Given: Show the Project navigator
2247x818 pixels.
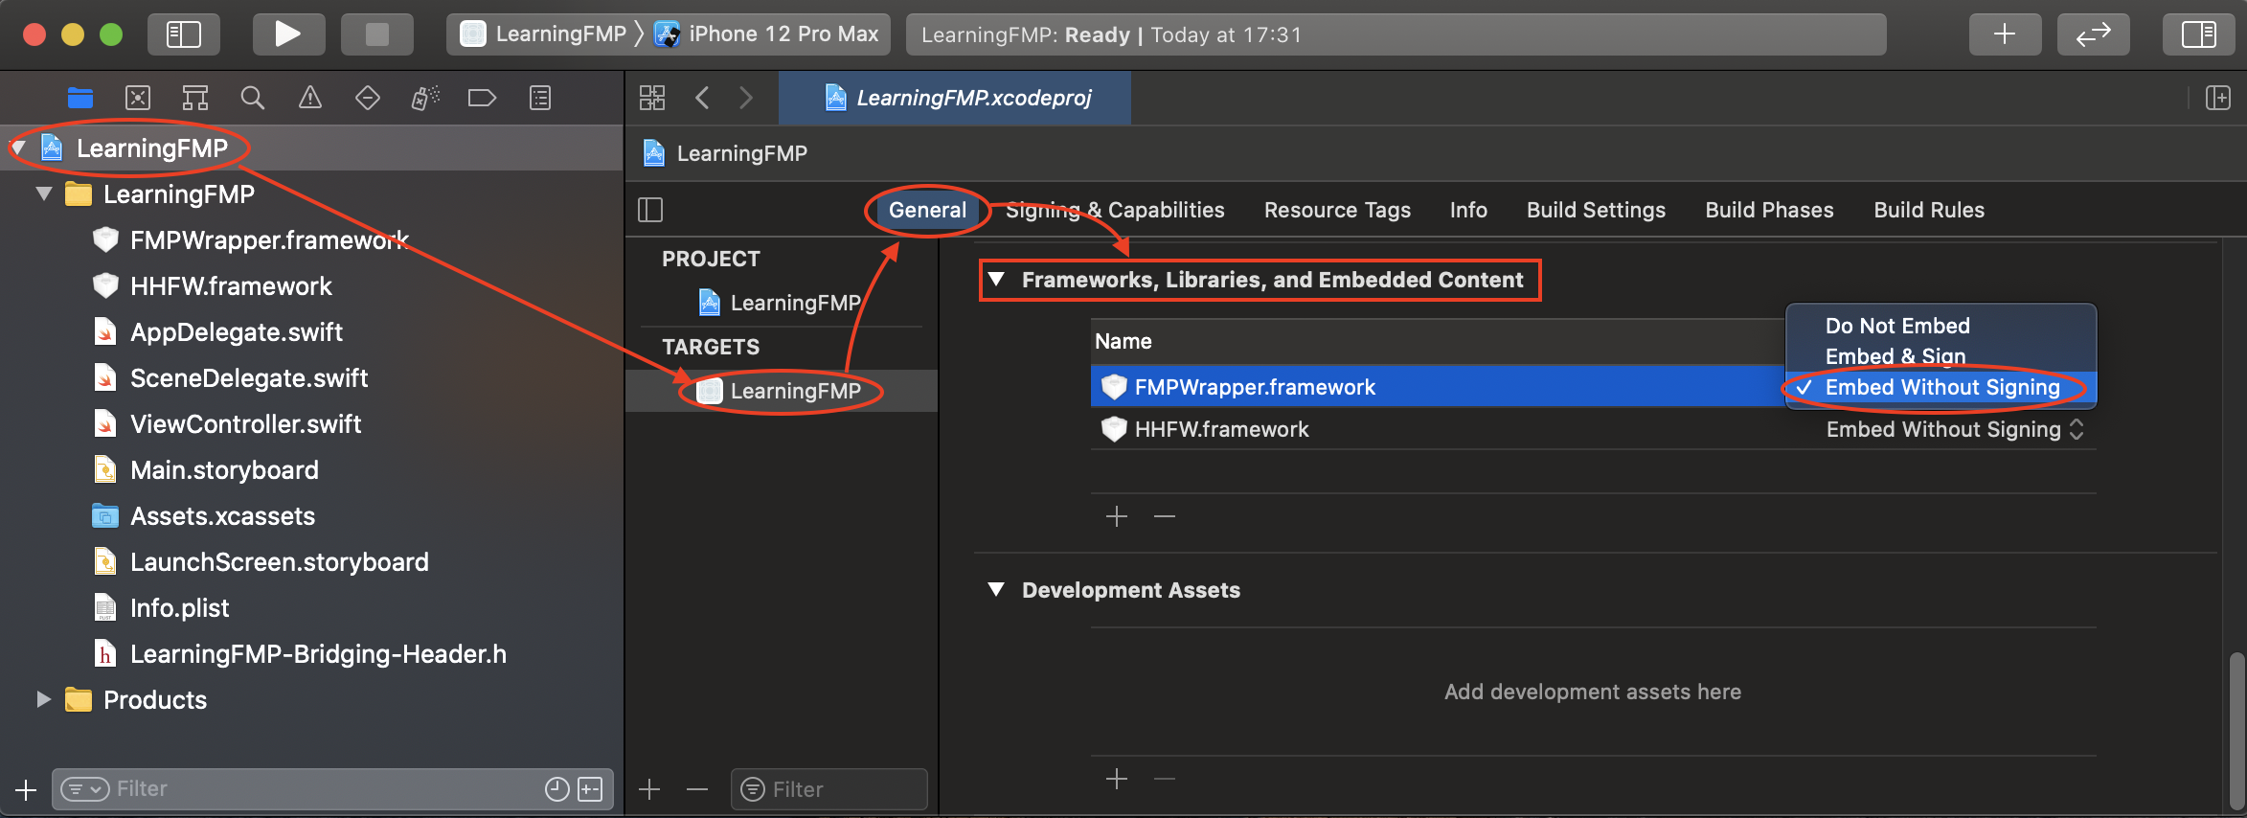Looking at the screenshot, I should point(80,98).
